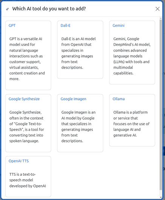Pick the Gemini tool link
Viewport: 165px width, 200px height.
click(119, 25)
